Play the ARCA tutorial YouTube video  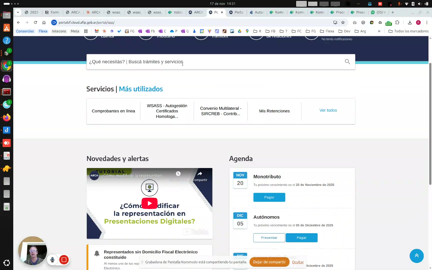(x=149, y=203)
